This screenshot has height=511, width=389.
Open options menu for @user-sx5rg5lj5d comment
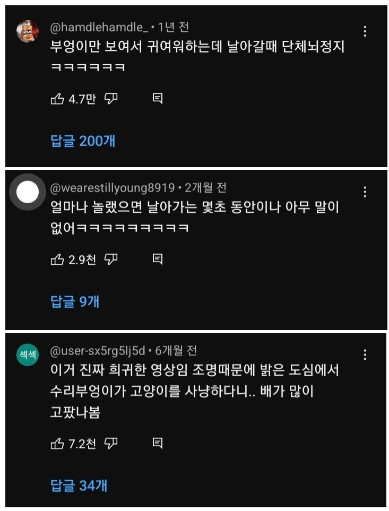[365, 354]
